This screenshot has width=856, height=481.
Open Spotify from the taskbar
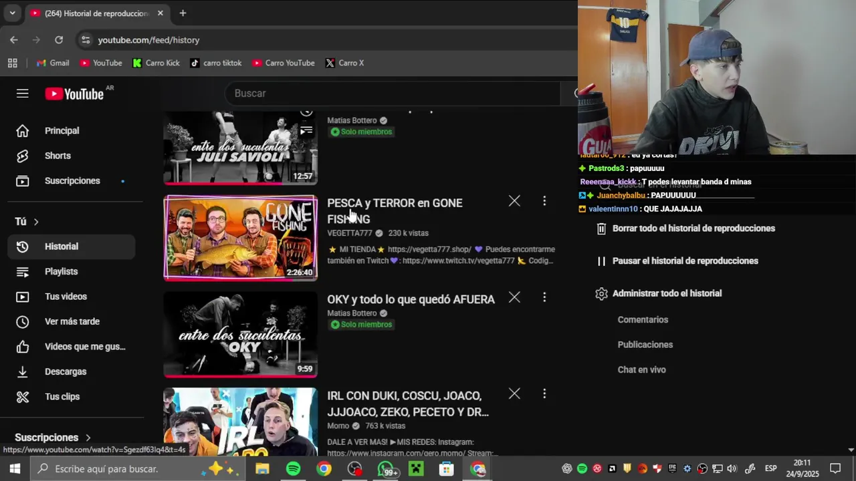point(293,469)
